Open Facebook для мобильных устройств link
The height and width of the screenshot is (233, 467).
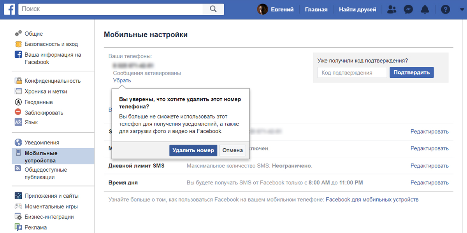(372, 200)
